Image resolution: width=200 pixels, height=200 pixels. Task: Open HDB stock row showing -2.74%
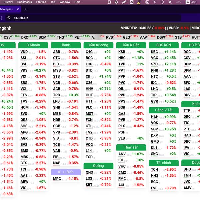(x=66, y=120)
